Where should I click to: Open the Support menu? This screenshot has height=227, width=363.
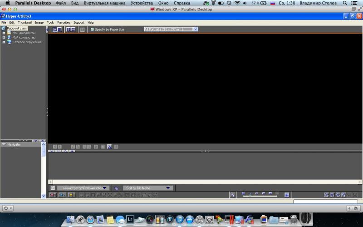(78, 22)
